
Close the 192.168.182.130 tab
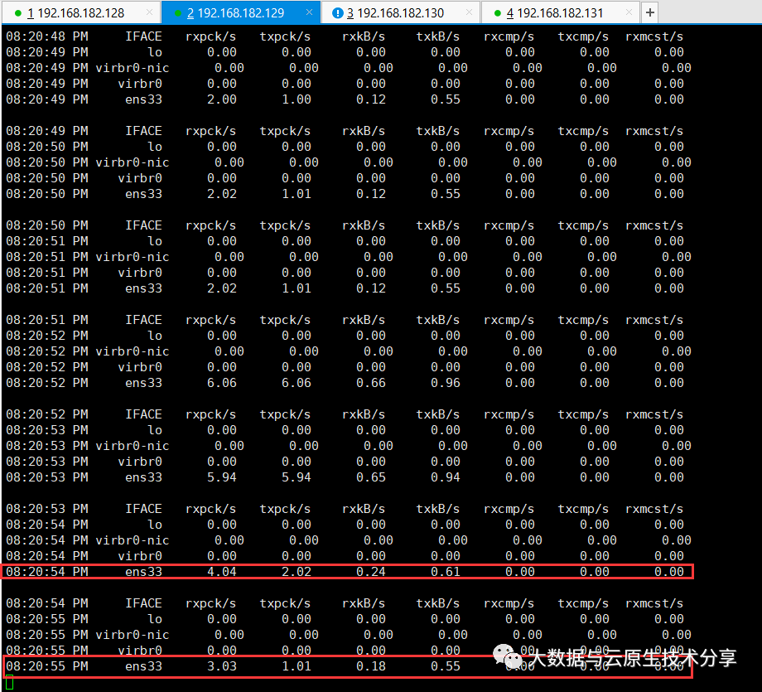[469, 12]
